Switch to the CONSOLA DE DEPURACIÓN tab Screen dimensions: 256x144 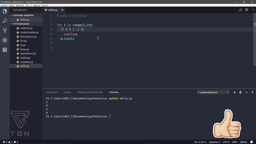(x=90, y=92)
